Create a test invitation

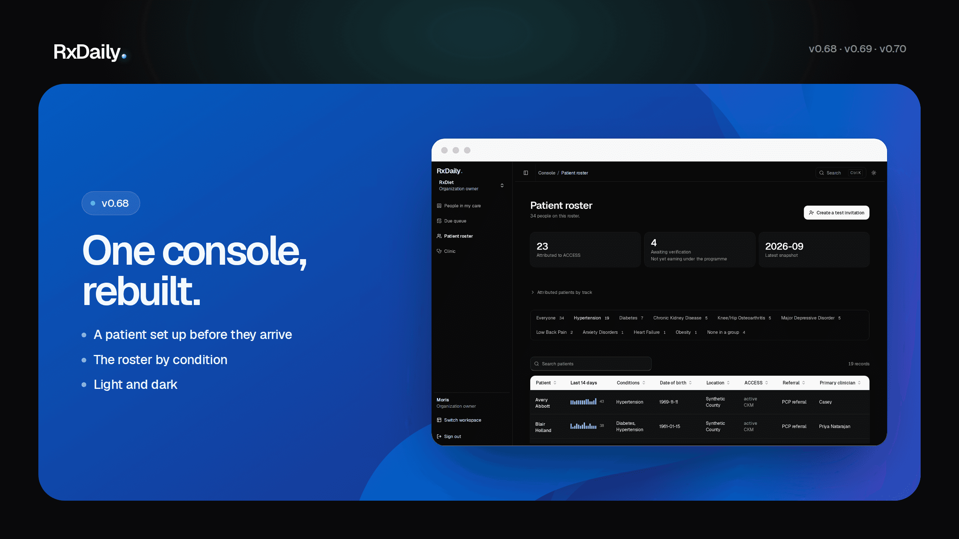pos(836,213)
